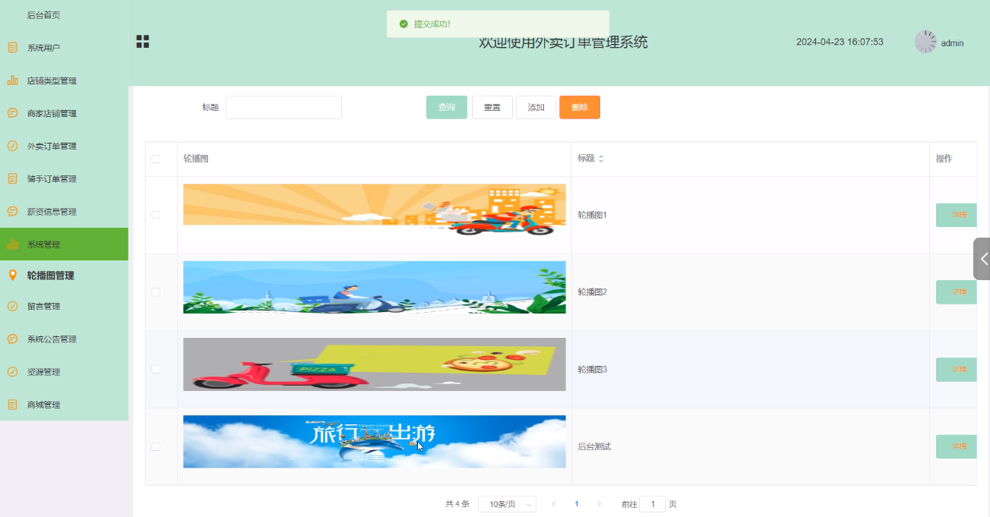Click the orange delivery scooter banner thumbnail
This screenshot has width=990, height=517.
click(x=375, y=210)
